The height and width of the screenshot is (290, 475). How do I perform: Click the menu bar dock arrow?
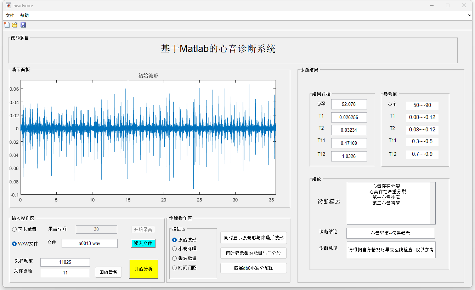469,16
